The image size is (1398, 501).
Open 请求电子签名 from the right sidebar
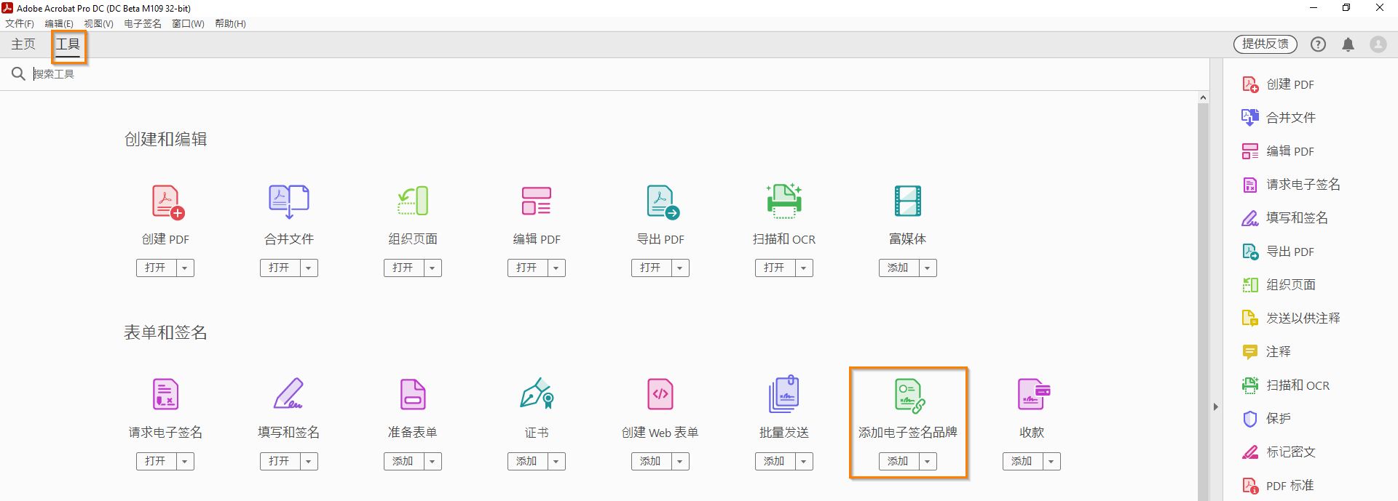[x=1290, y=185]
